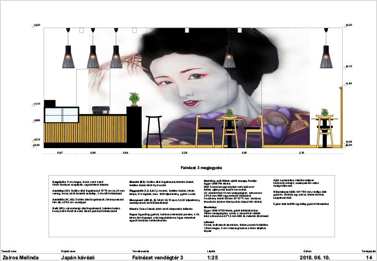
Task: Click the leftmost pendant lamp
Action: 68,57
